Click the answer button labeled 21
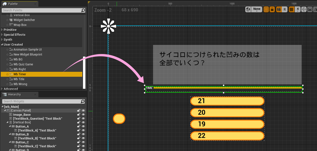 pyautogui.click(x=227, y=101)
